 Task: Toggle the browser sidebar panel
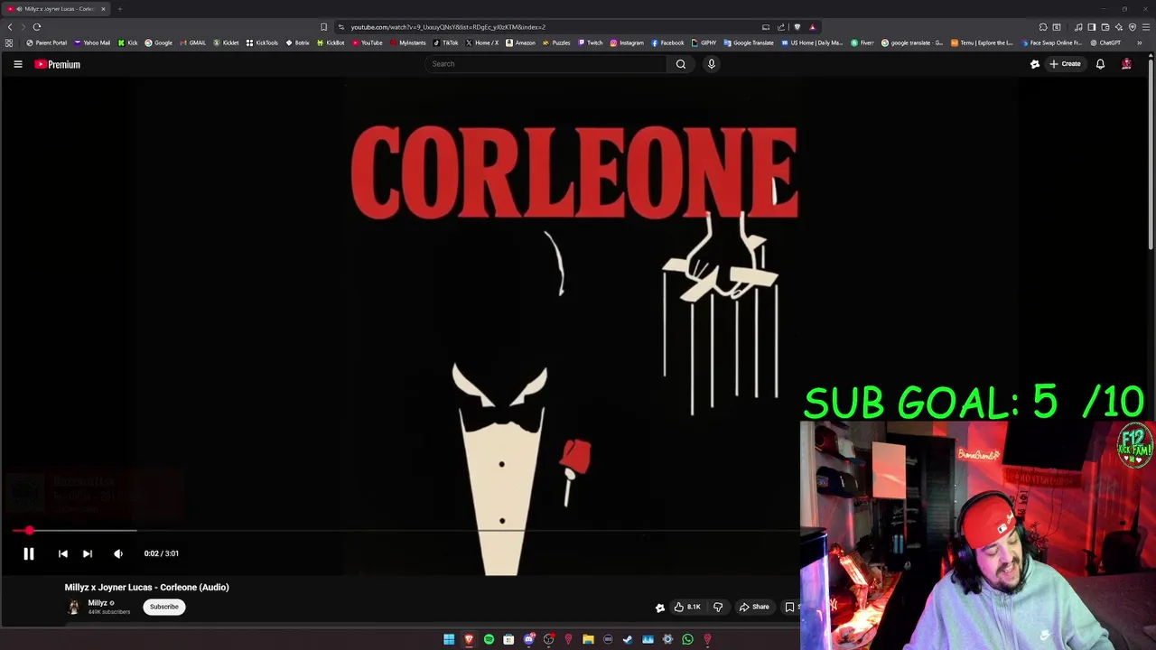click(1091, 27)
